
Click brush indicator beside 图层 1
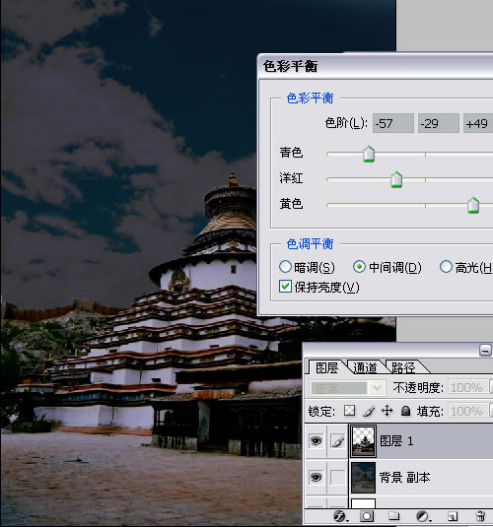point(338,440)
